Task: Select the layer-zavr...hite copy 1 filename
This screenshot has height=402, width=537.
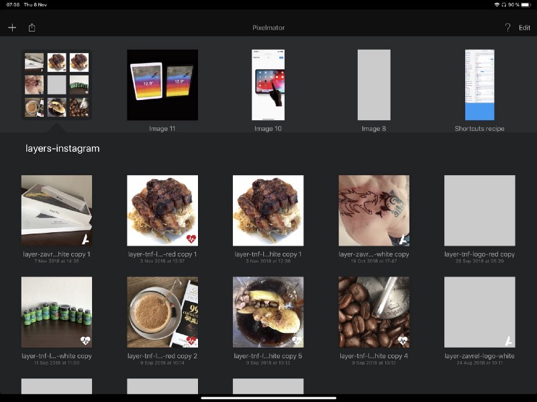Action: 56,254
